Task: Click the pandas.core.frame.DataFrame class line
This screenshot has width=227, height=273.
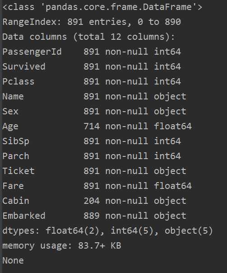Action: (x=102, y=7)
